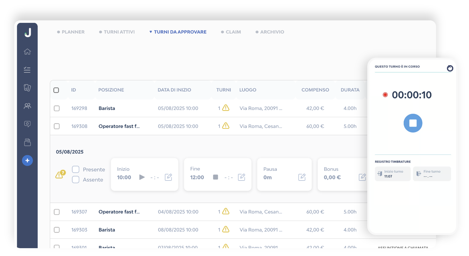Toggle the select-all checkbox in the table header

pyautogui.click(x=56, y=90)
